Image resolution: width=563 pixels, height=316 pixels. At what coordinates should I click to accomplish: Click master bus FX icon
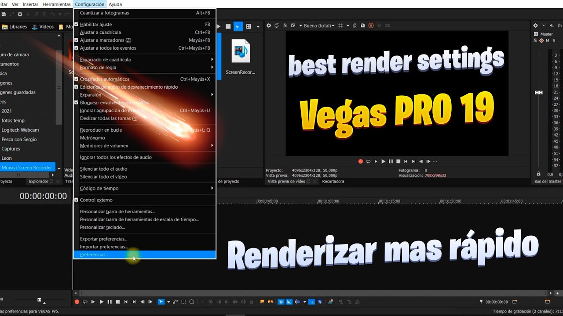[x=535, y=40]
